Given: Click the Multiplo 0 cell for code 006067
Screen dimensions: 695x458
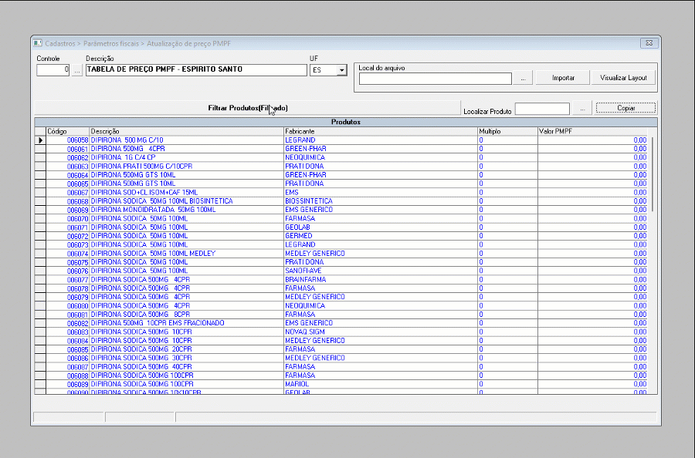Looking at the screenshot, I should click(507, 193).
